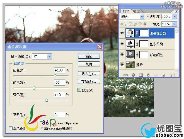Screen dimensions: 184x139
Task: Create a new layer icon
Action: click(163, 75)
